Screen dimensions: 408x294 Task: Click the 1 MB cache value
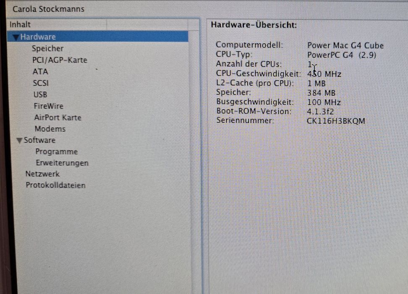316,83
